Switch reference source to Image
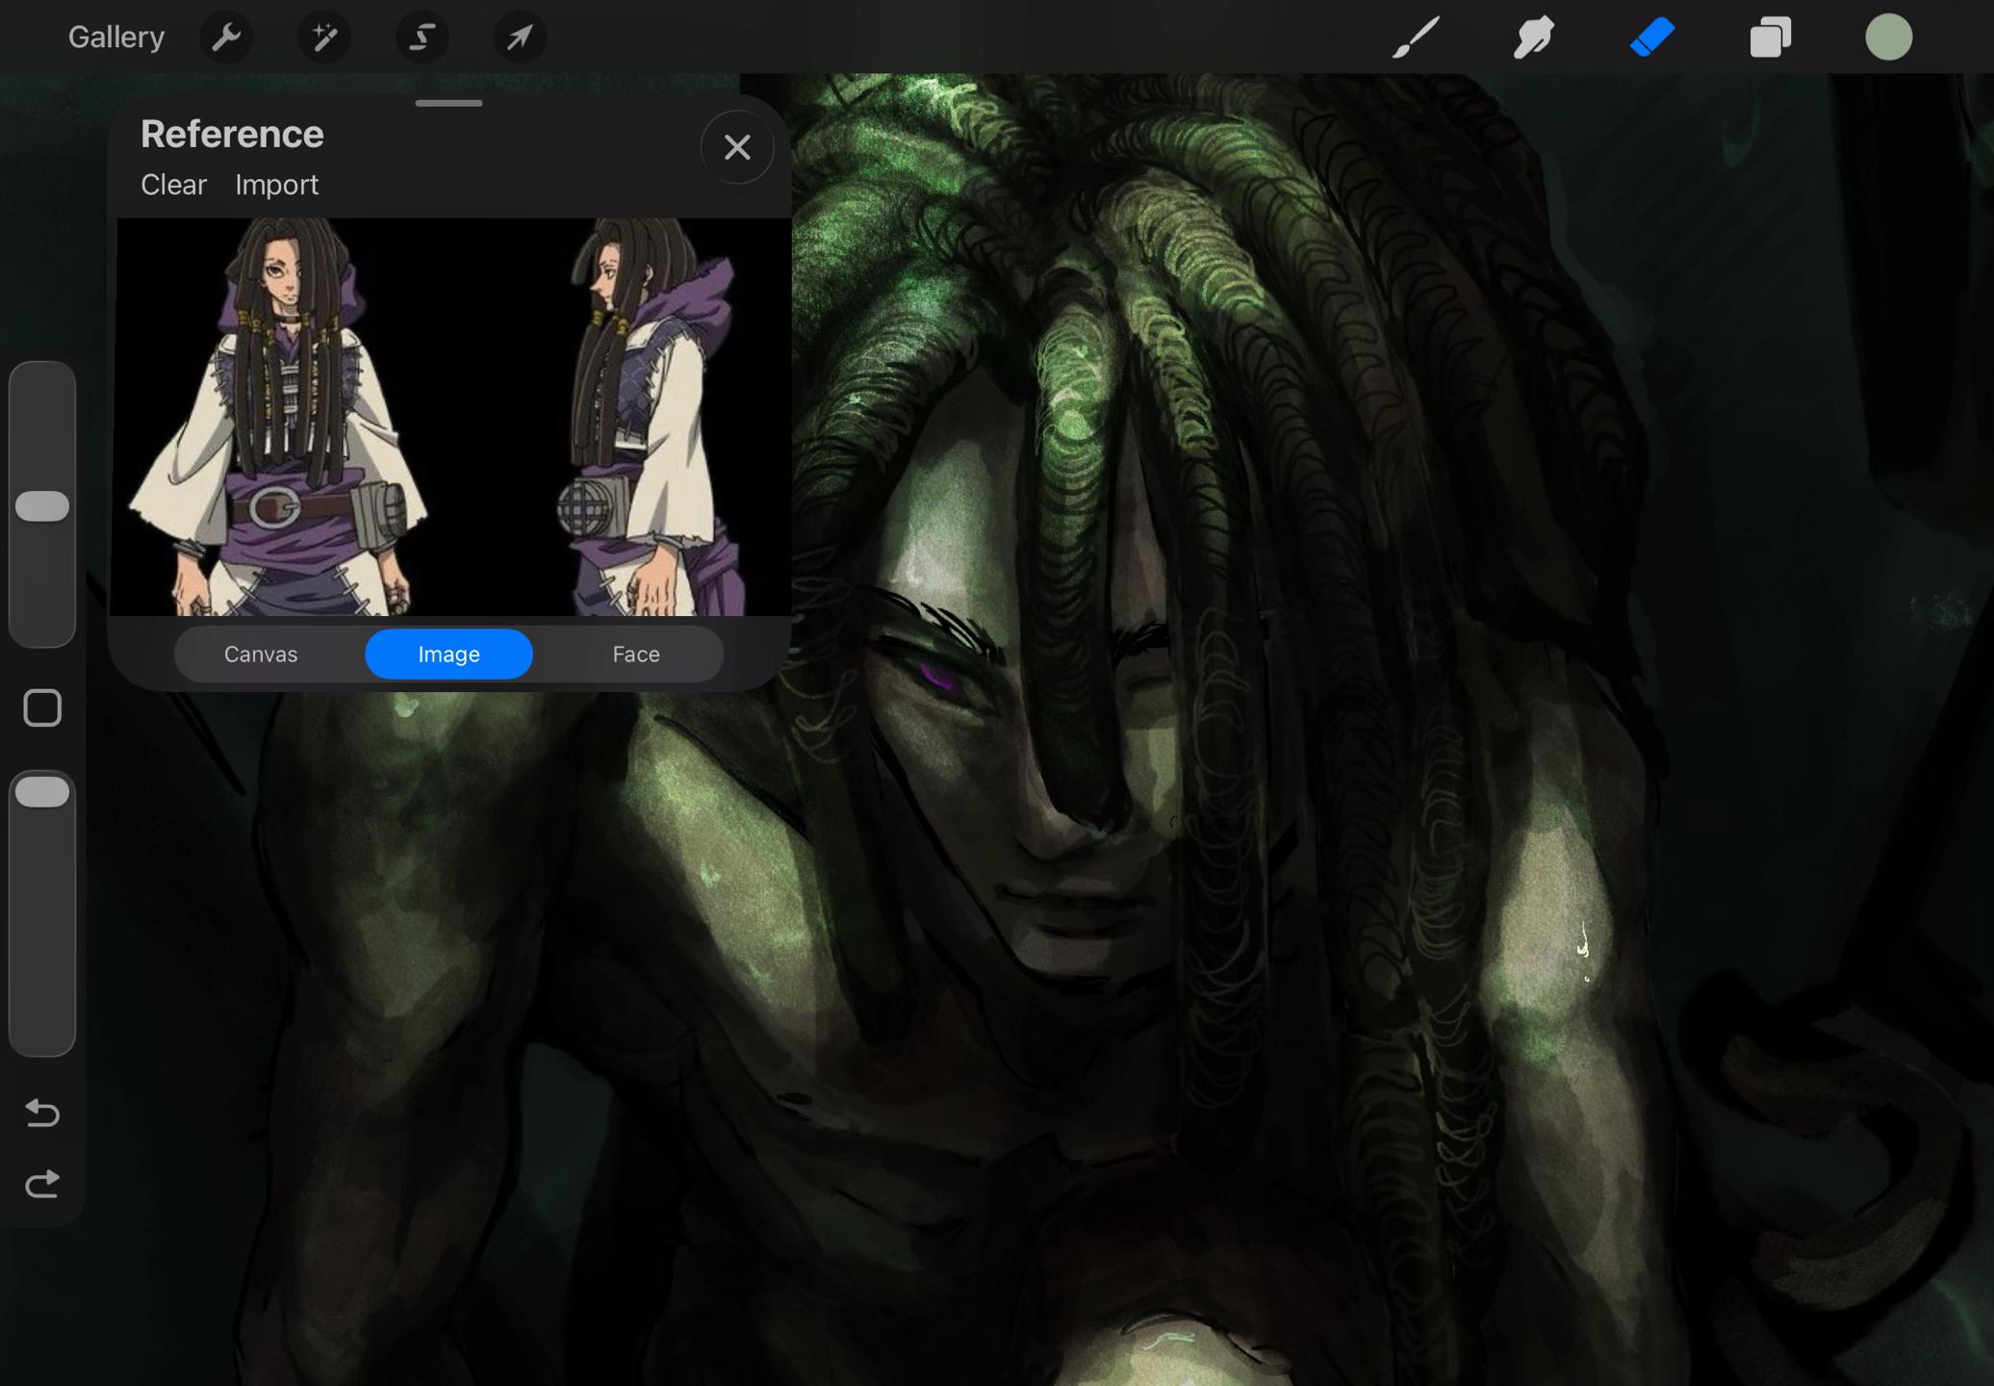 point(448,654)
